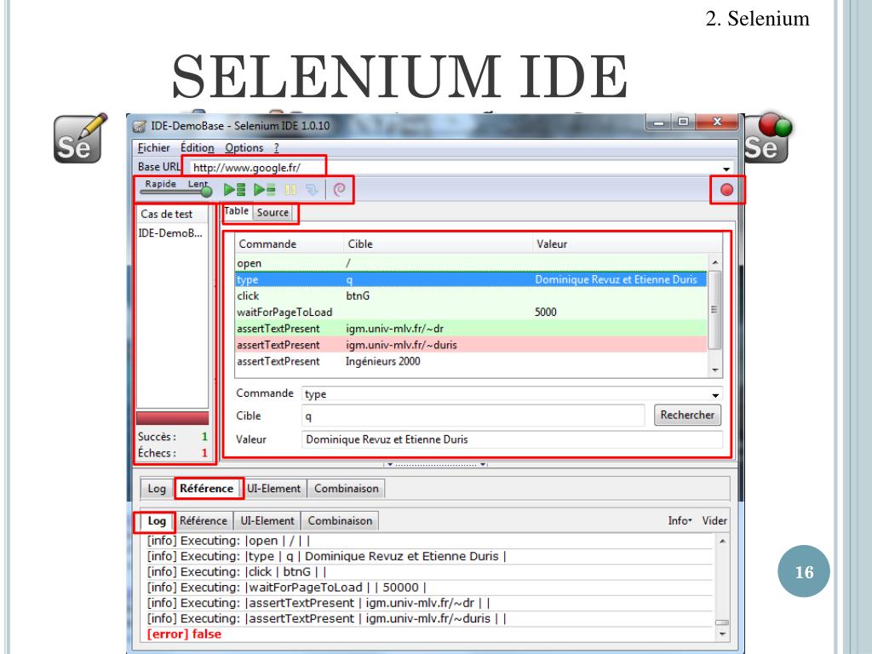
Task: Select the IDE-DemoB... test case
Action: coord(170,233)
